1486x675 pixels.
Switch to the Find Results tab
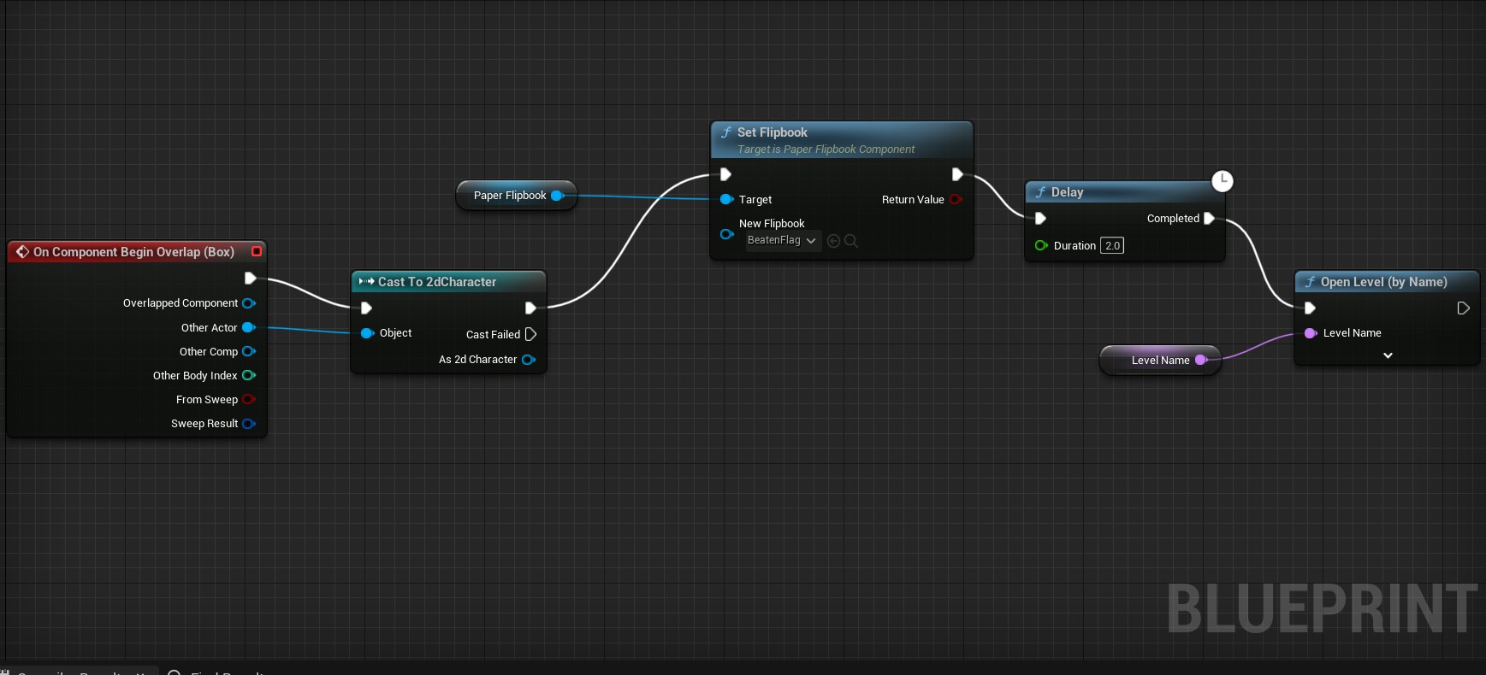pyautogui.click(x=222, y=672)
